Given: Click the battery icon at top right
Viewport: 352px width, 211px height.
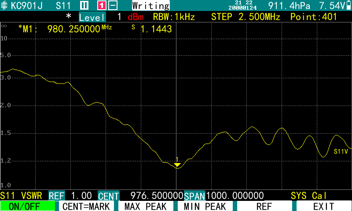Looking at the screenshot, I should 348,5.
